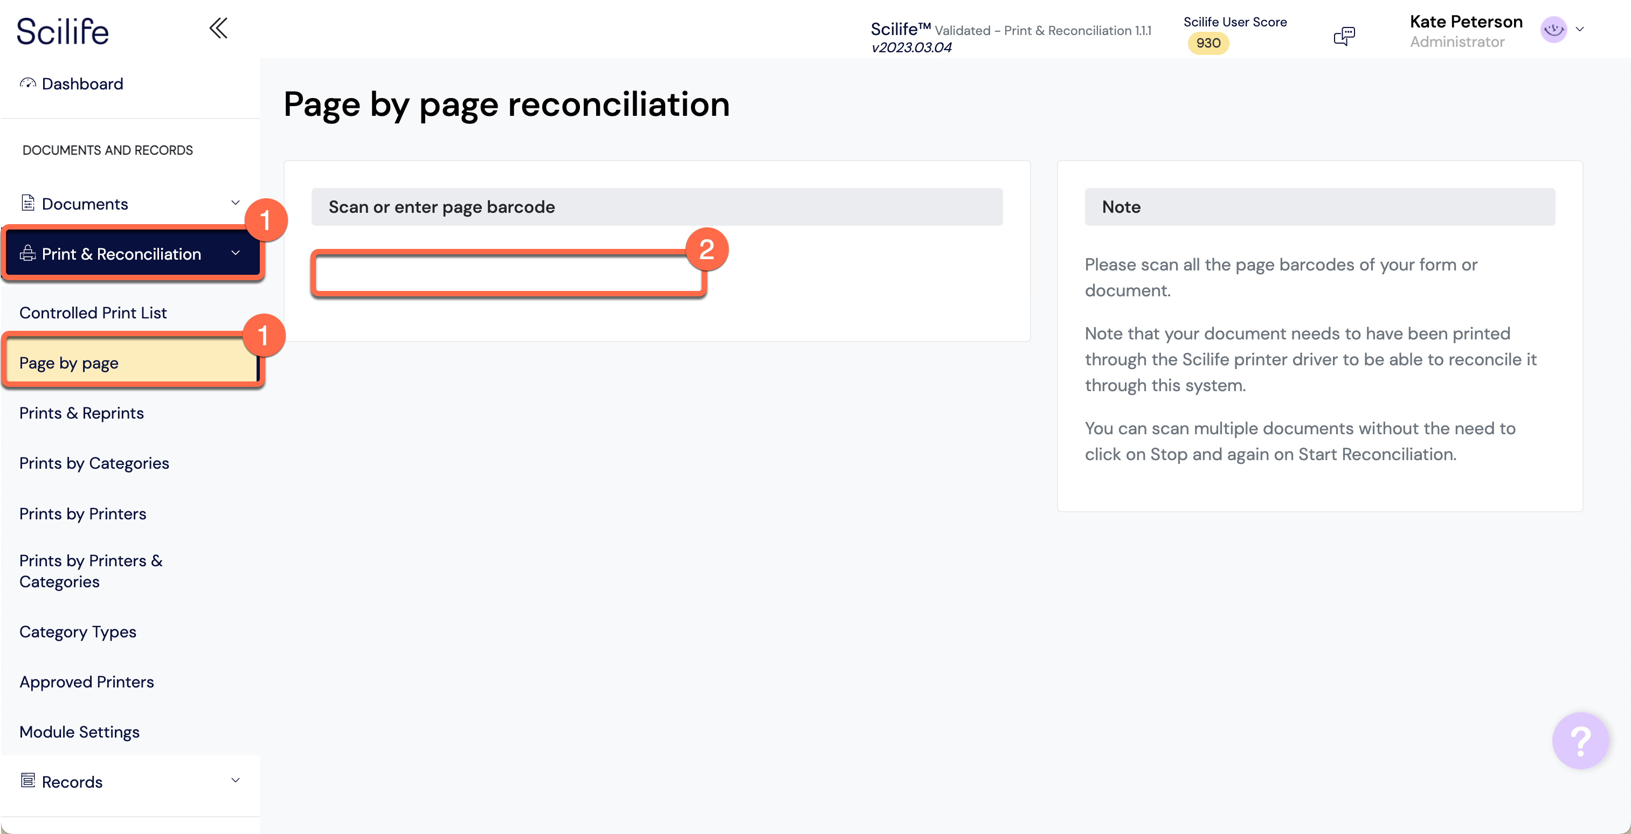Open Controlled Print List
Screen dimensions: 1631x834
click(93, 312)
